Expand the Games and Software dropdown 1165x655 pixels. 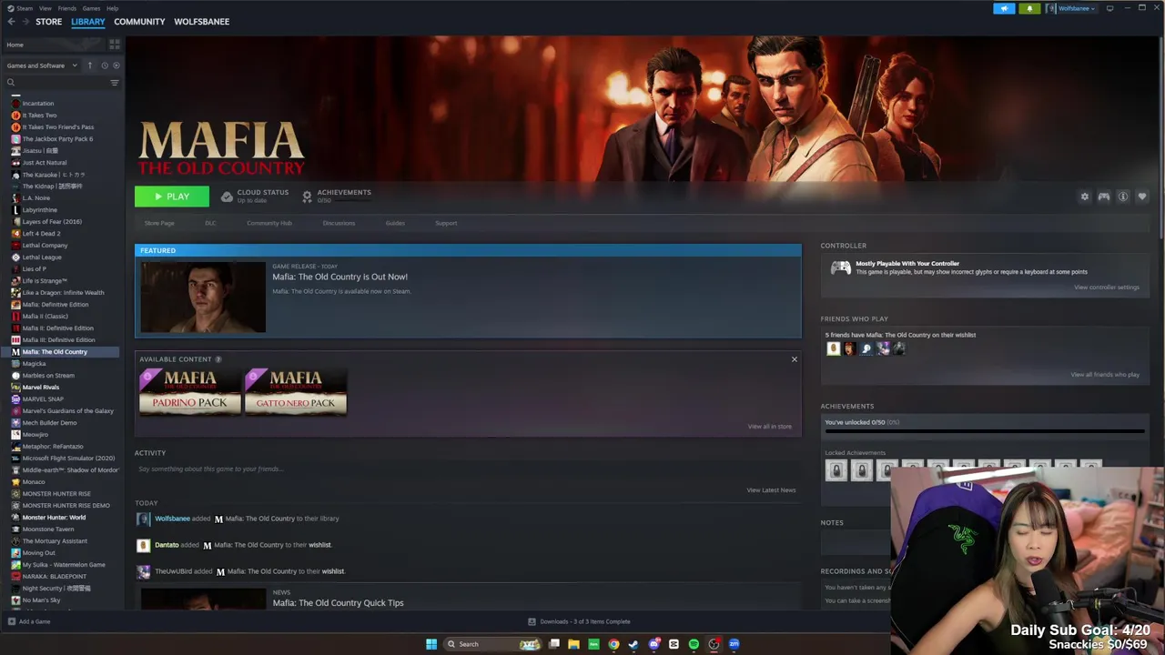coord(42,65)
